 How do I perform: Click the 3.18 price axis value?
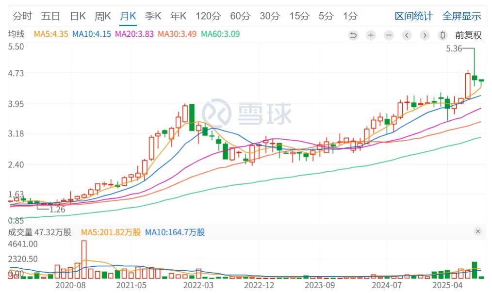[16, 133]
